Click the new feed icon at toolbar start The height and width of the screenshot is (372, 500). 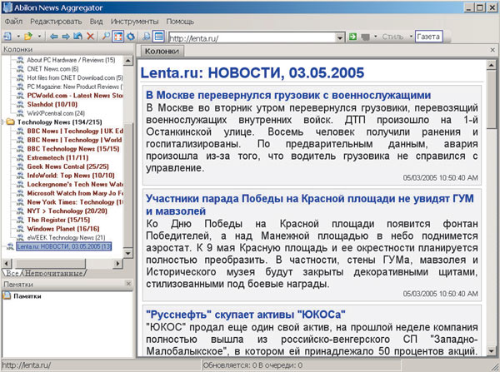pos(7,37)
